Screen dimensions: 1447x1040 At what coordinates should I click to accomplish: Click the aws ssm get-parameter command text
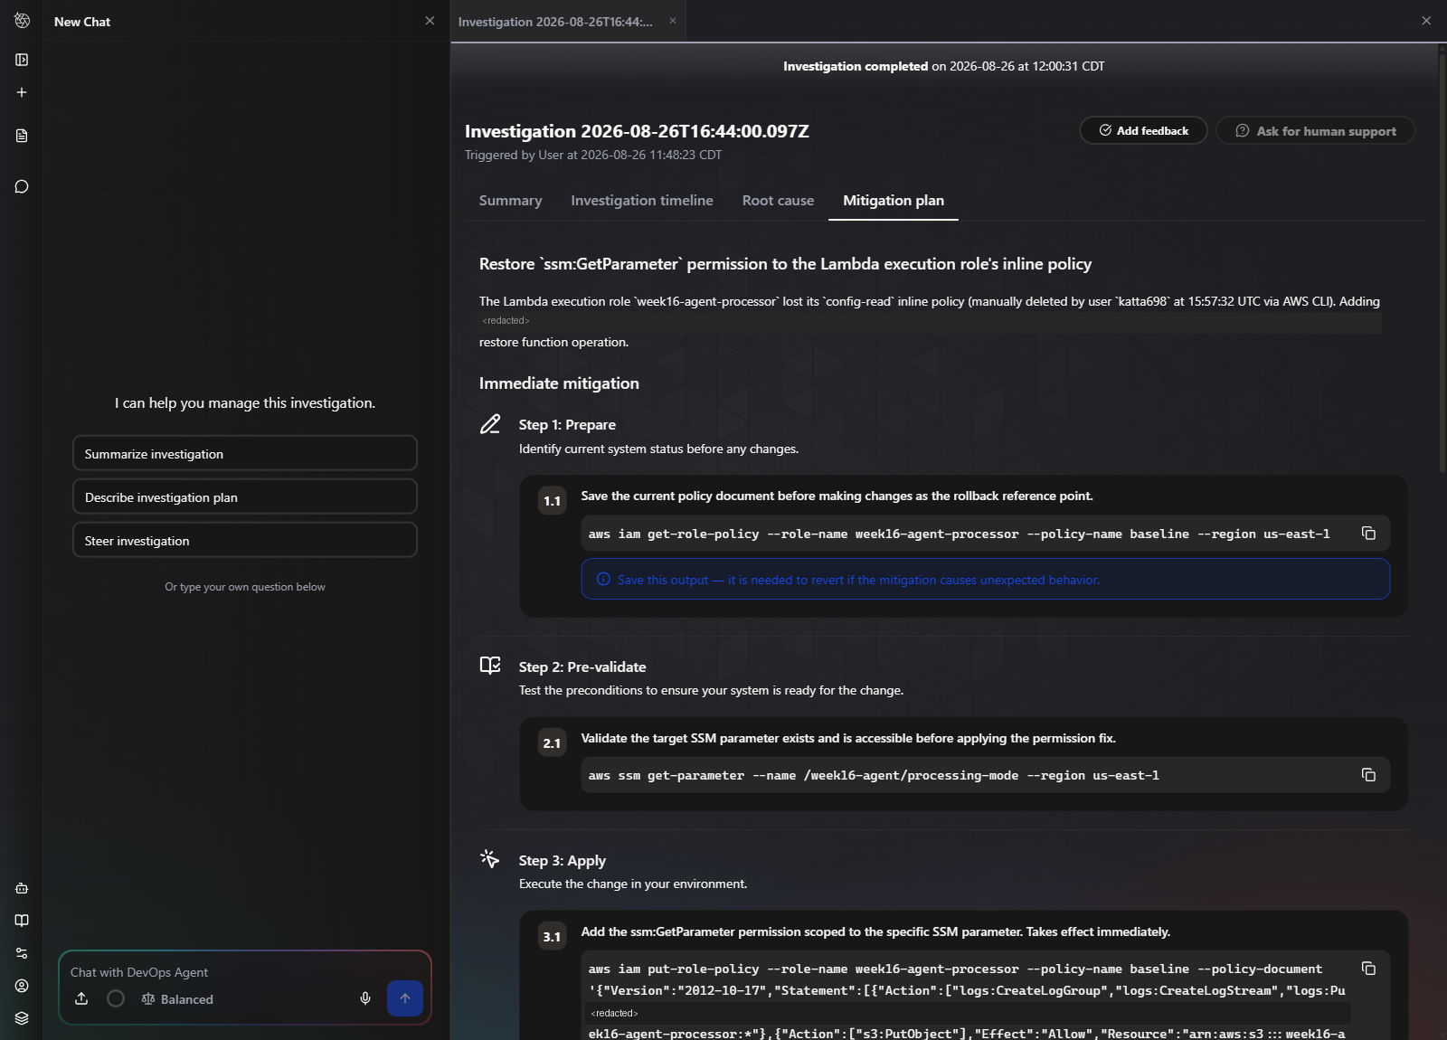coord(874,775)
